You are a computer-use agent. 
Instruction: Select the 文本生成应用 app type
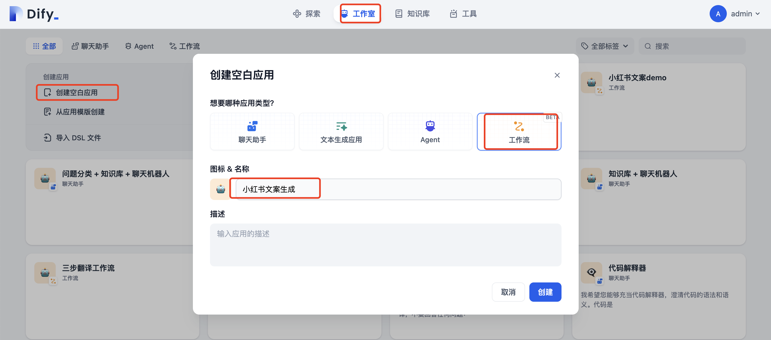tap(341, 131)
